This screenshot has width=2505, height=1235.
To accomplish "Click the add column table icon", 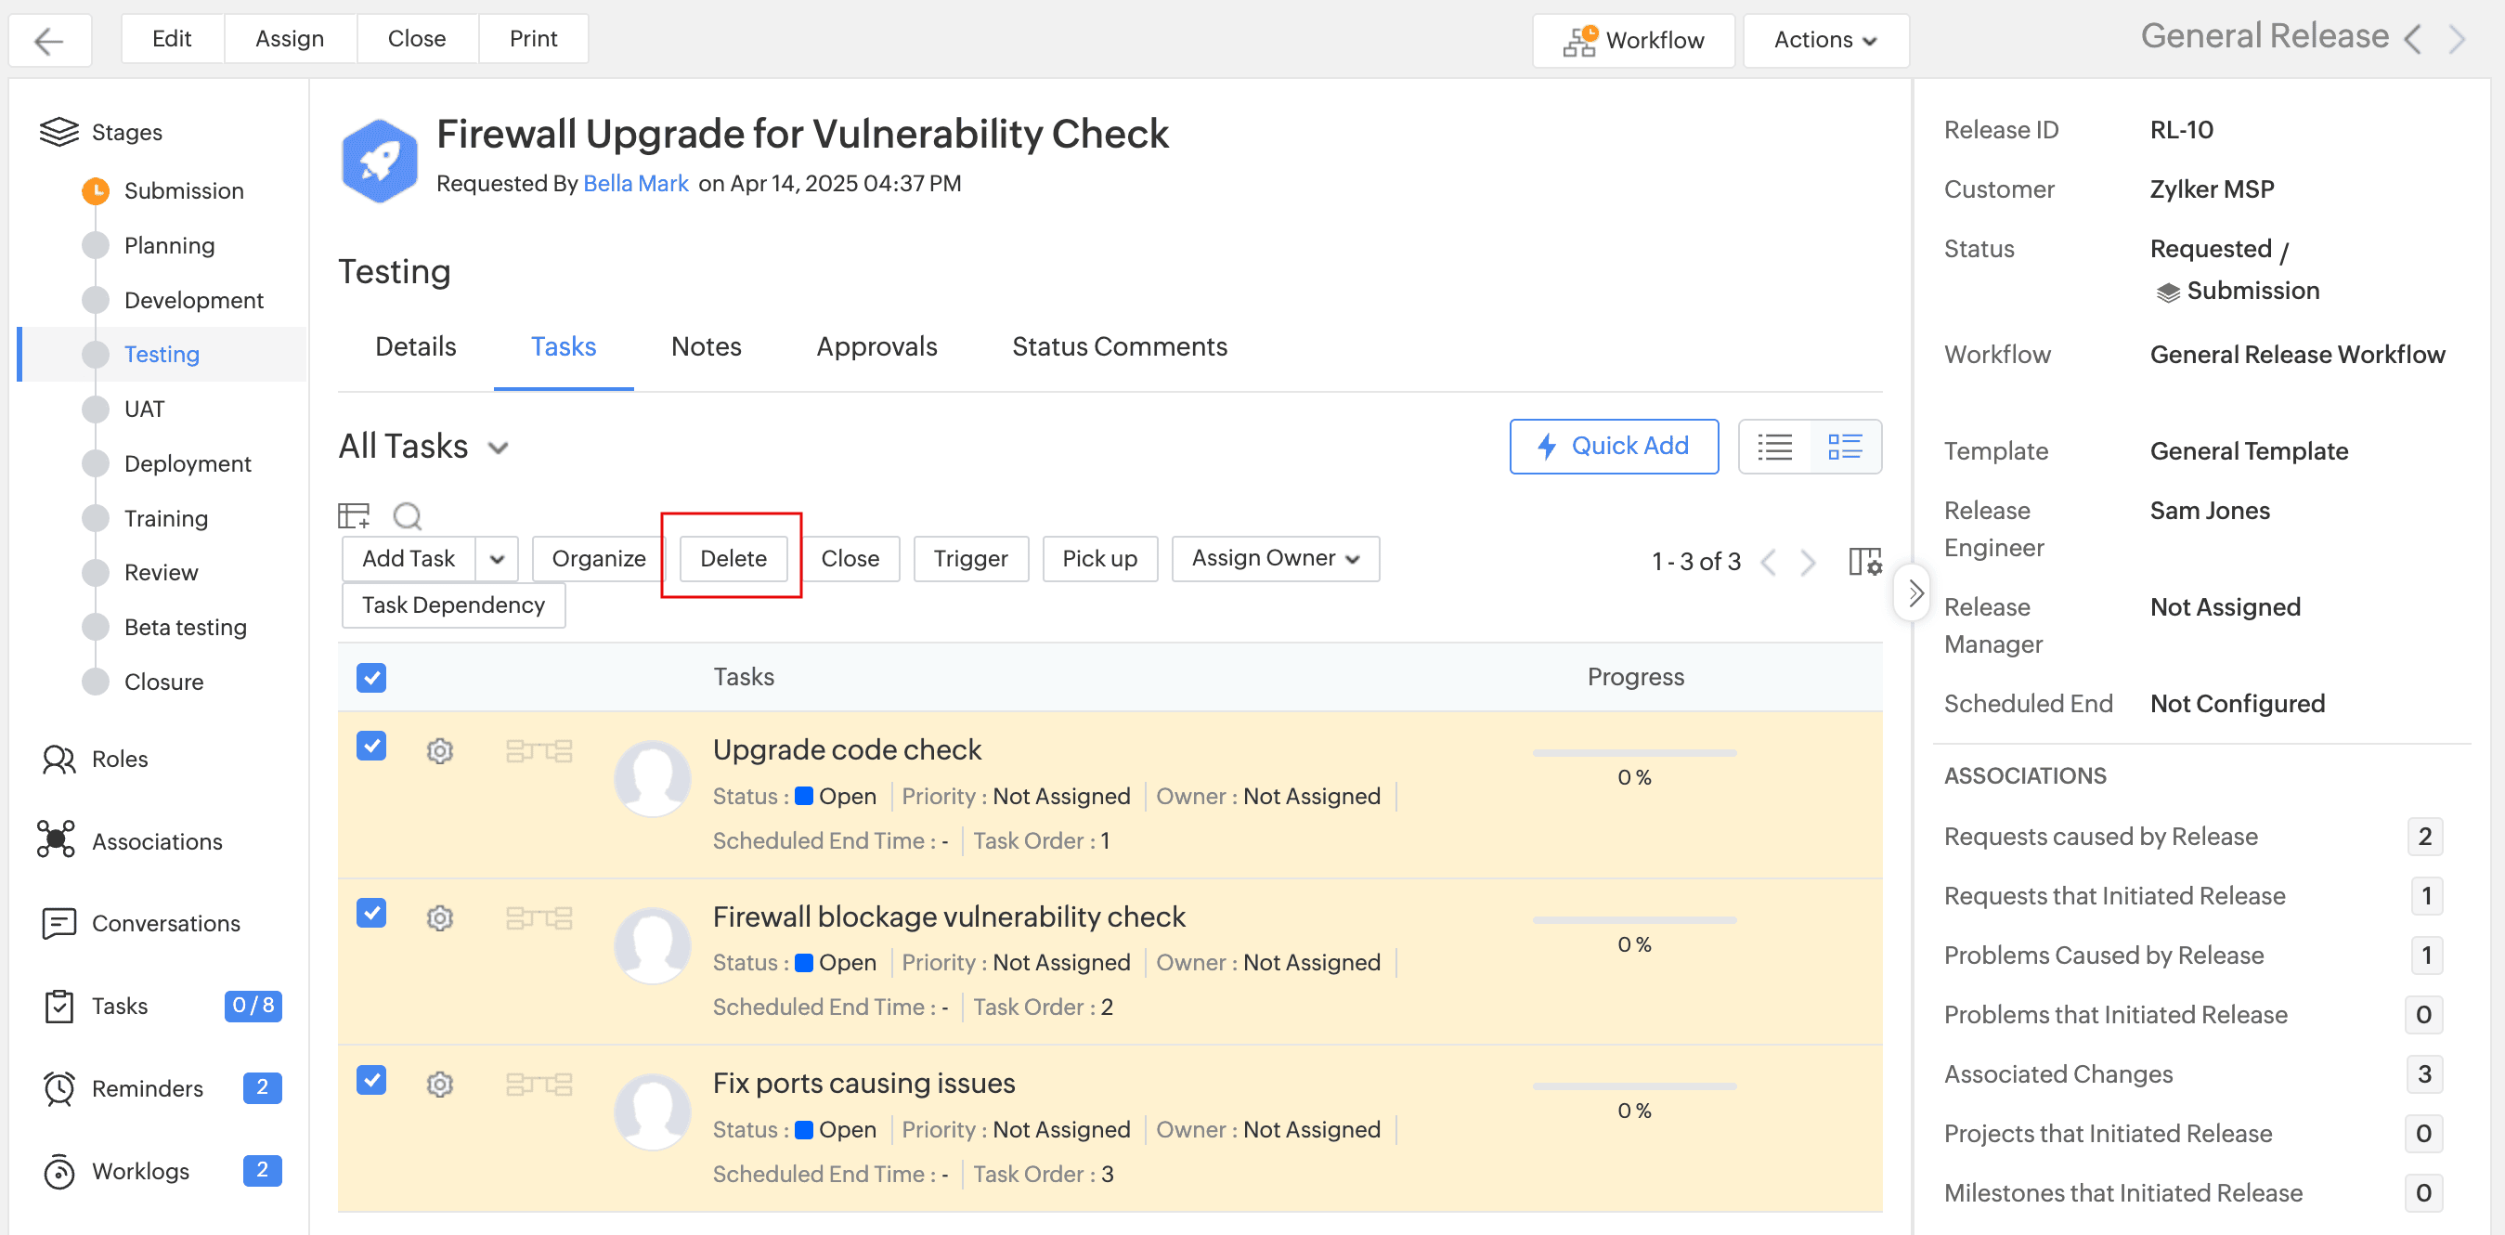I will click(353, 514).
